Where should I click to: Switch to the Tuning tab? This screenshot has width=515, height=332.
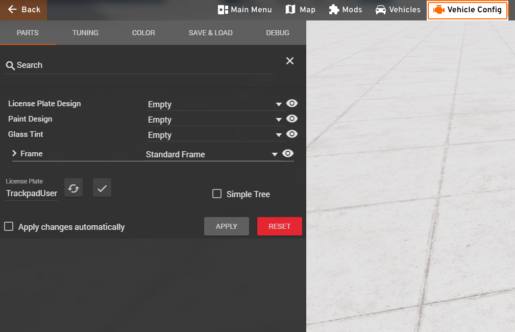(85, 33)
